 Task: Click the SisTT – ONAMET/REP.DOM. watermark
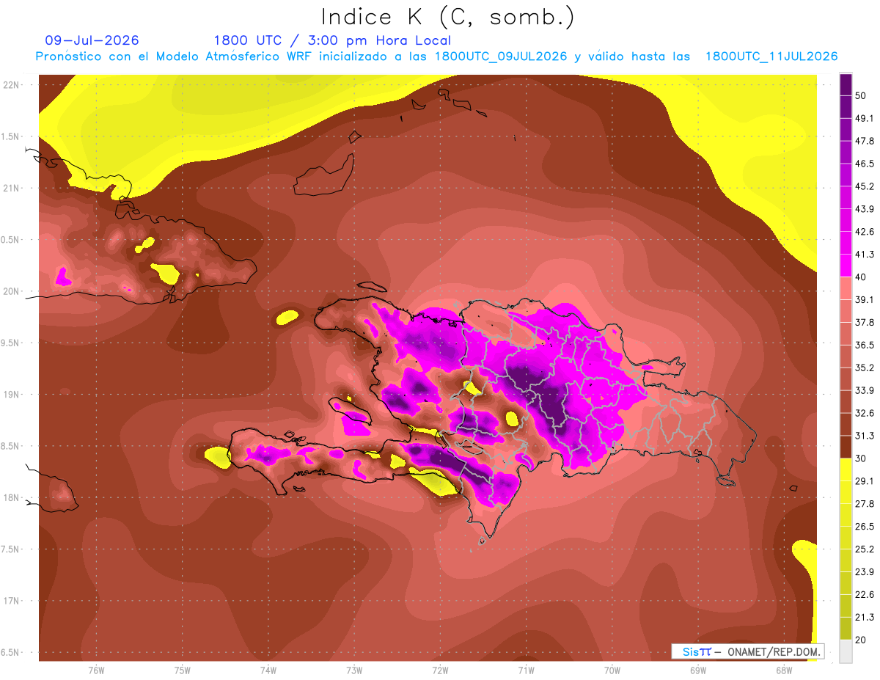coord(748,651)
